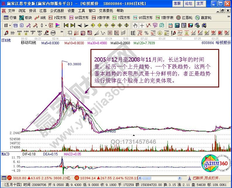Open the 赢家轮 wheel tool

(x=204, y=17)
